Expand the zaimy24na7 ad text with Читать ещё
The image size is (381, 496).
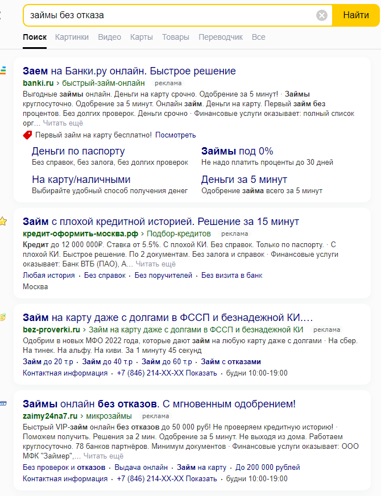pyautogui.click(x=103, y=456)
